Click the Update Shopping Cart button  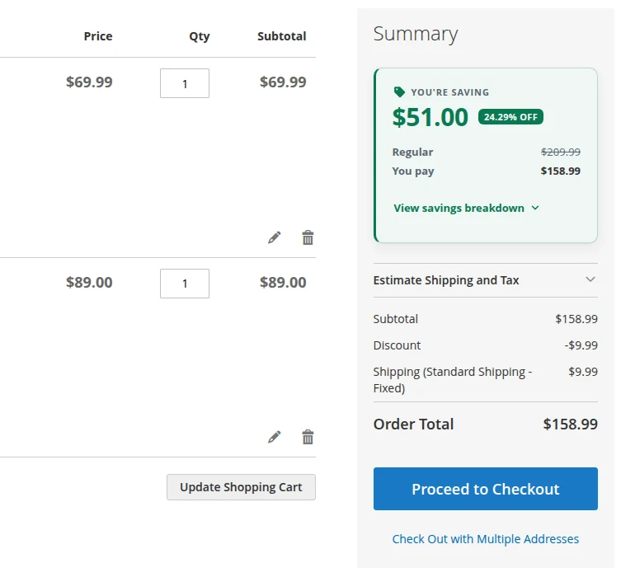pyautogui.click(x=241, y=487)
